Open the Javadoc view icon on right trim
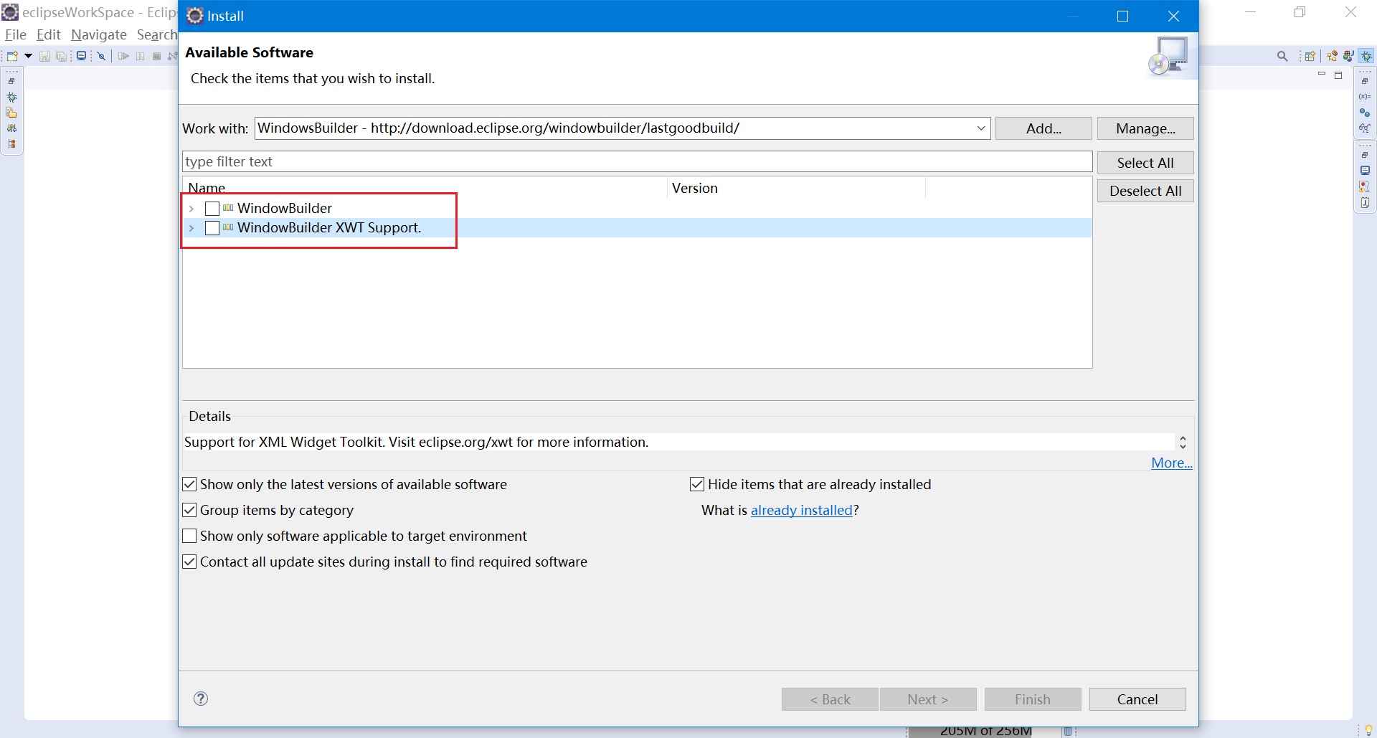 (x=1365, y=202)
